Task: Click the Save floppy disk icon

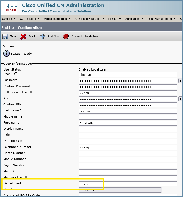Action: click(x=5, y=36)
